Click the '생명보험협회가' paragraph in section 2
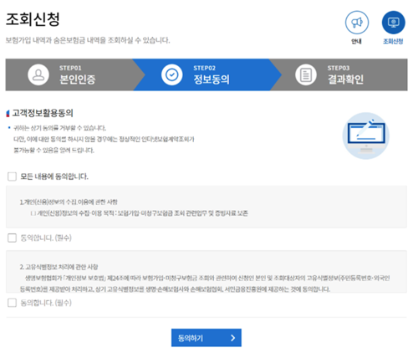Image resolution: width=418 pixels, height=353 pixels. [205, 284]
